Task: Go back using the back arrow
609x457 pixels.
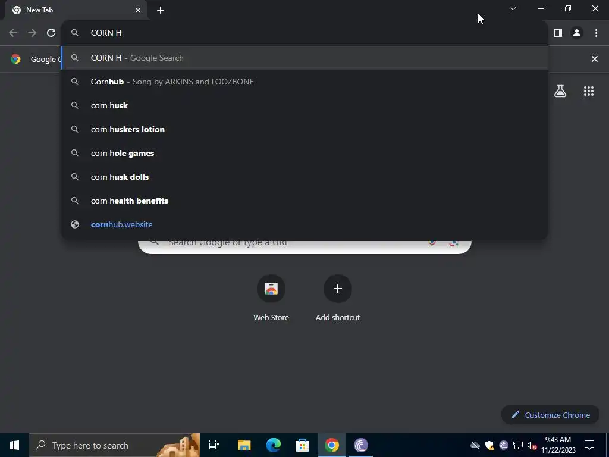Action: [x=13, y=33]
